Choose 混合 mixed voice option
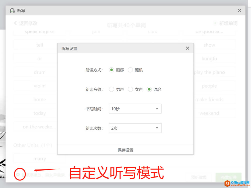 (x=149, y=89)
